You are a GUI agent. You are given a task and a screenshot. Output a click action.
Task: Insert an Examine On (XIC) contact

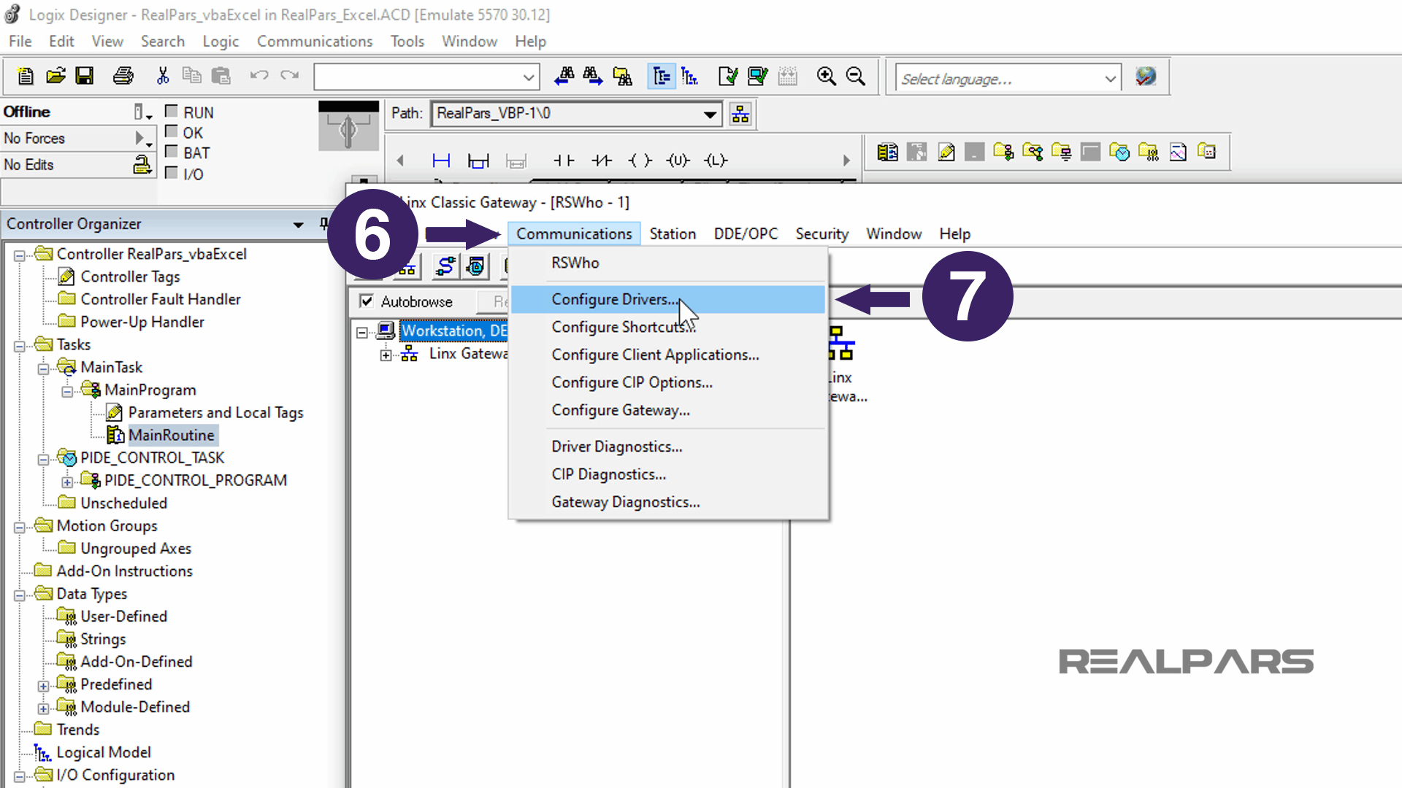[564, 161]
